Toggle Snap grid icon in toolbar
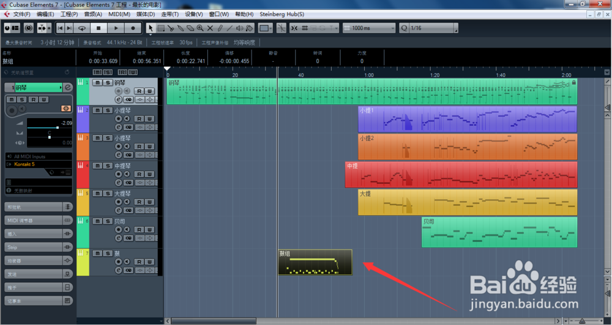612x325 pixels. pyautogui.click(x=305, y=28)
